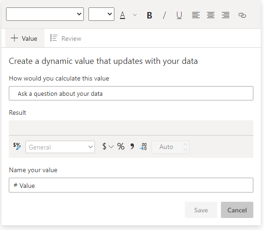Insert a hyperlink with link icon
This screenshot has height=230, width=264.
tap(242, 15)
